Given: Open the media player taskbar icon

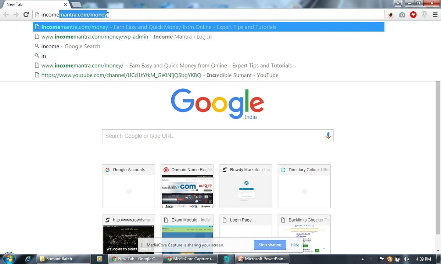Looking at the screenshot, I should point(99,259).
